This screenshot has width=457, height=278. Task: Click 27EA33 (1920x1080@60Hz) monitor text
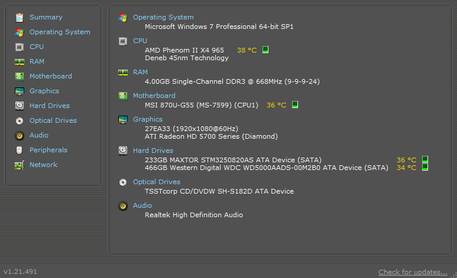tap(192, 129)
